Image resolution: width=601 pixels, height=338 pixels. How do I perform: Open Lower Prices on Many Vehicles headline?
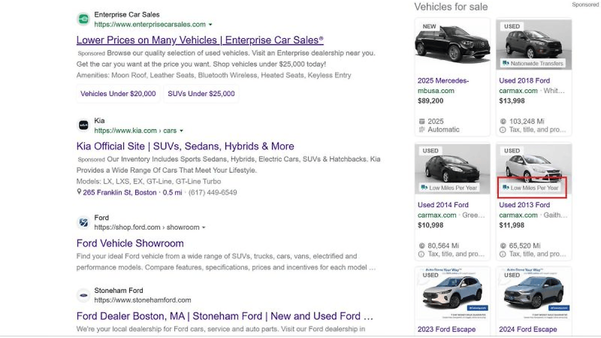200,40
